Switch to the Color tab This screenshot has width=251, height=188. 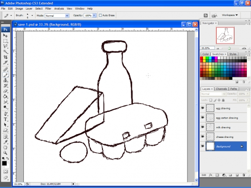(x=205, y=54)
